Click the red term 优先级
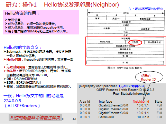This screenshot has width=166, height=124. (x=11, y=71)
